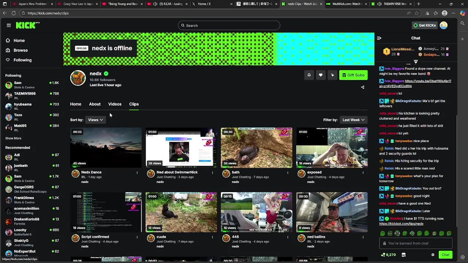Click the green Chat send button
Viewport: 468px width, 263px height.
click(x=445, y=255)
